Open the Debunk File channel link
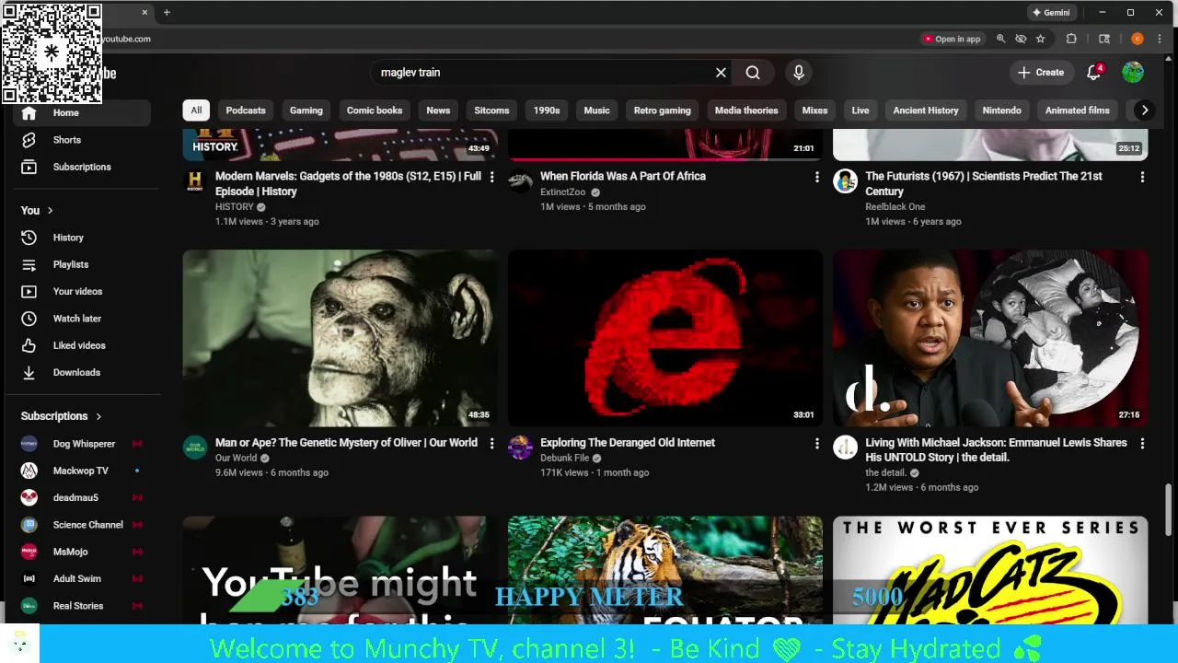This screenshot has height=663, width=1178. pos(564,458)
